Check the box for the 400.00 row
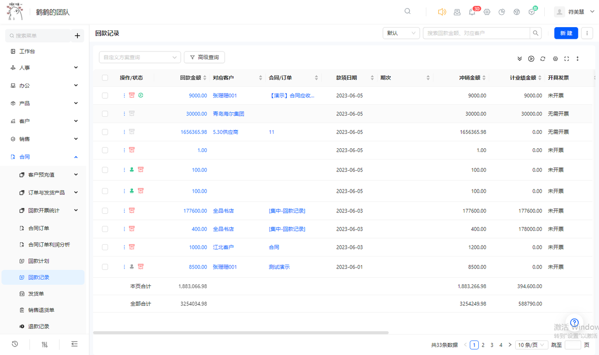 [x=105, y=229]
